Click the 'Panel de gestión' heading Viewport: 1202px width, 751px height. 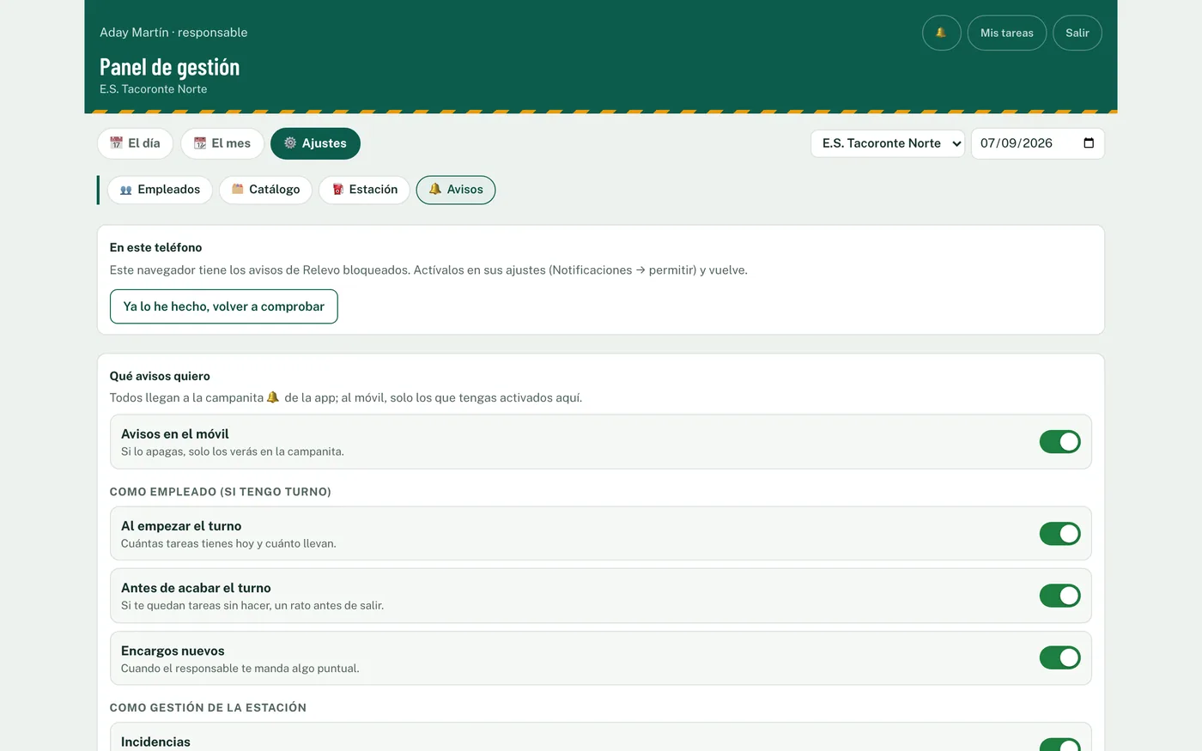click(x=169, y=67)
